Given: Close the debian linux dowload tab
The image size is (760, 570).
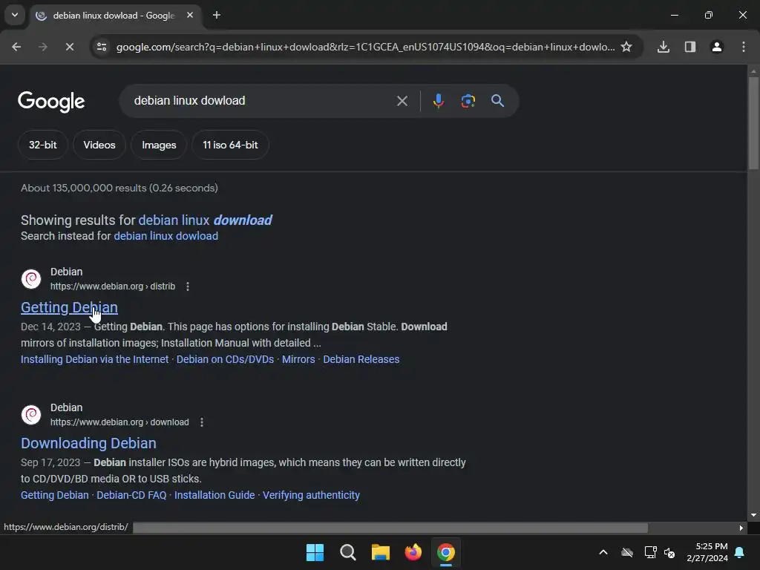Looking at the screenshot, I should click(190, 15).
